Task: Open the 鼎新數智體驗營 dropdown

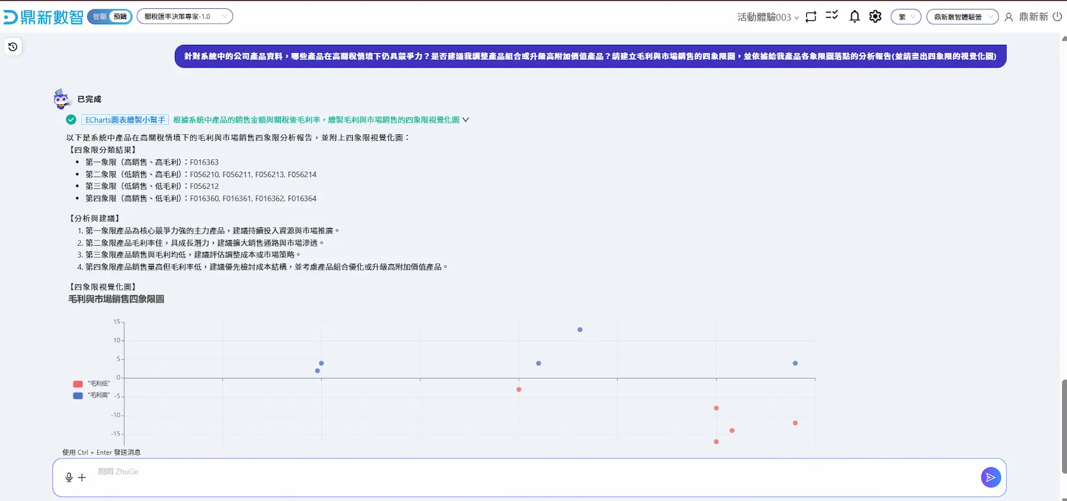Action: 962,17
